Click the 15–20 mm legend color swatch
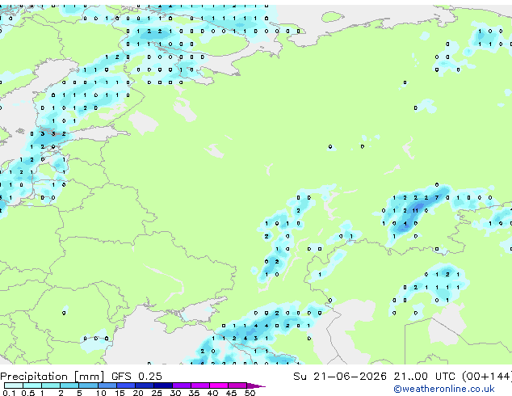This screenshot has height=396, width=512. [126, 385]
